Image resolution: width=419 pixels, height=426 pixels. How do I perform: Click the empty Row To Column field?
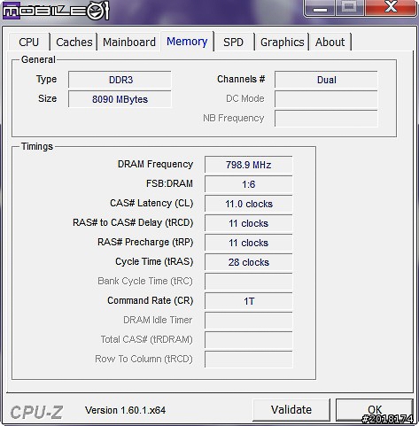pos(249,360)
